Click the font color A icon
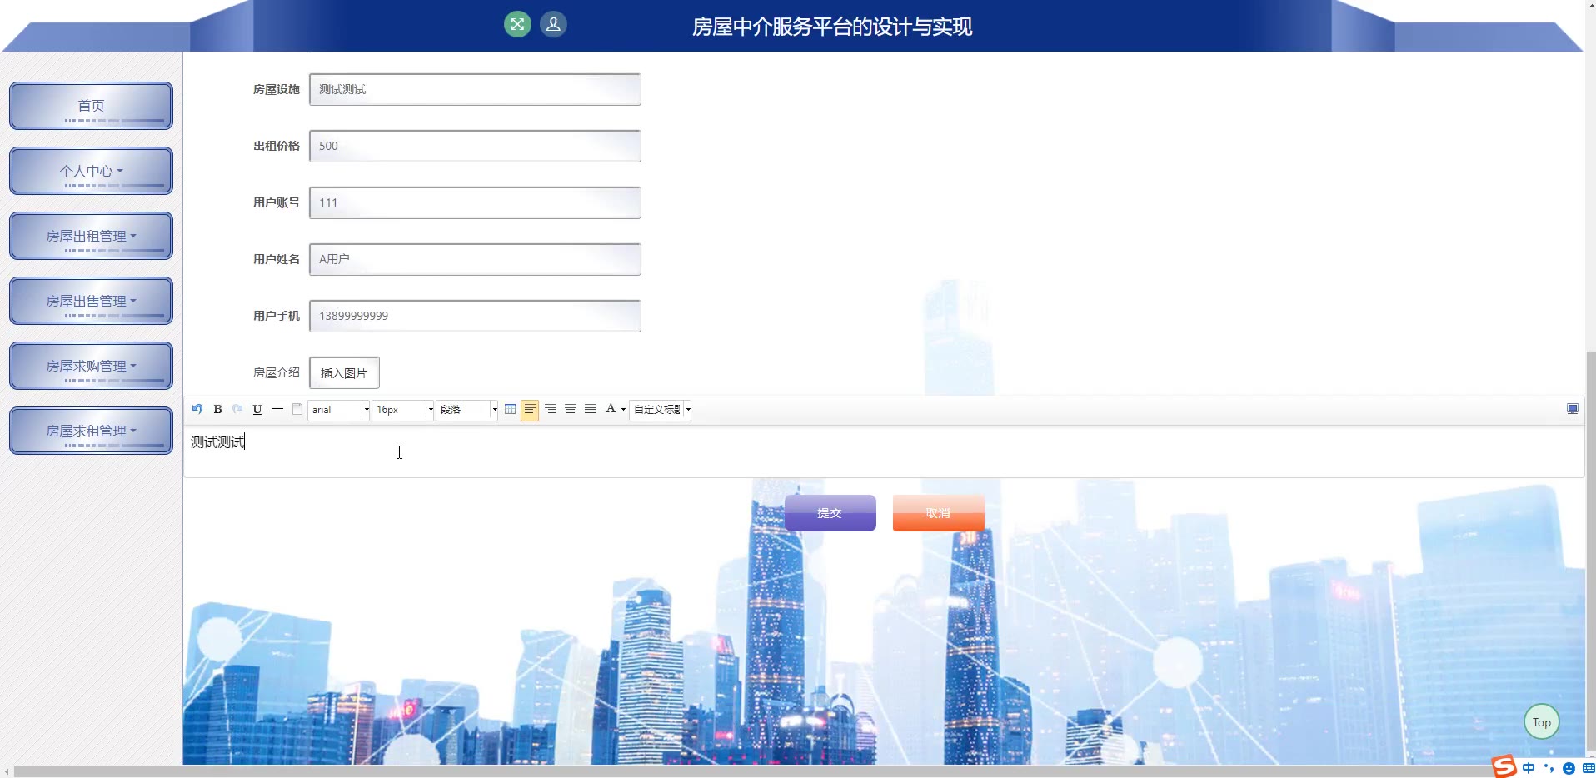This screenshot has height=778, width=1596. [611, 409]
